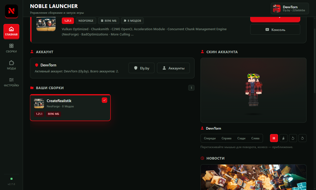This screenshot has width=316, height=190.
Task: Open the Сборки section in sidebar
Action: tap(11, 48)
